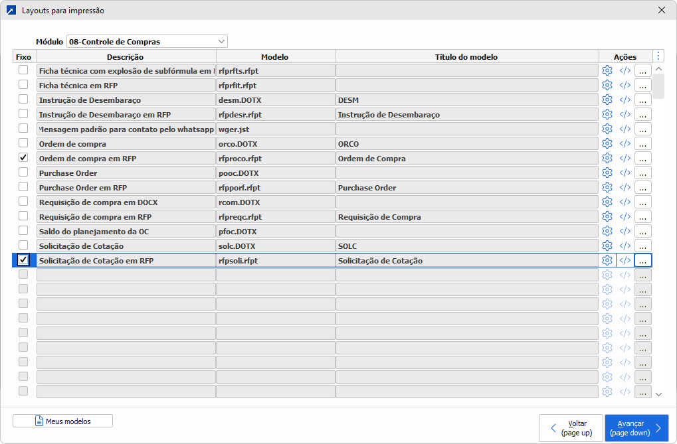
Task: Enable Fixo for Solicitação de Cotação DOTX row
Action: click(x=23, y=246)
